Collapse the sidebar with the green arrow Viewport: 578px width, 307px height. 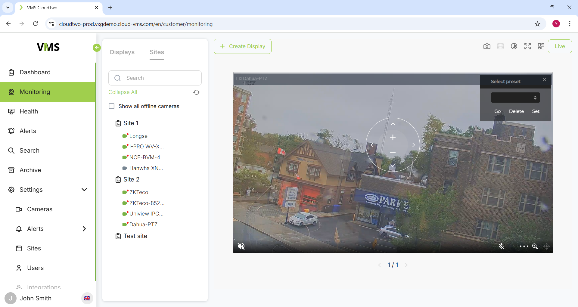click(x=97, y=48)
